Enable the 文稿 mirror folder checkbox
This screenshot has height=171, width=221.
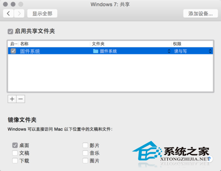tap(15, 153)
